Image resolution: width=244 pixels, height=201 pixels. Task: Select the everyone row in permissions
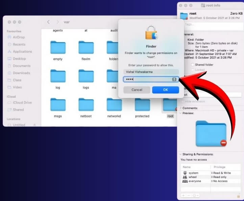point(211,181)
